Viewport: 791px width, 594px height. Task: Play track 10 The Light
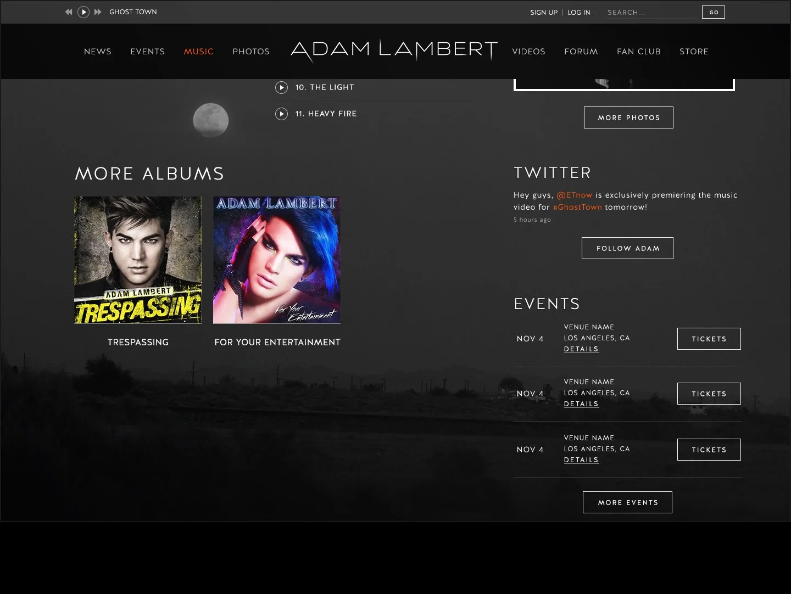point(281,87)
